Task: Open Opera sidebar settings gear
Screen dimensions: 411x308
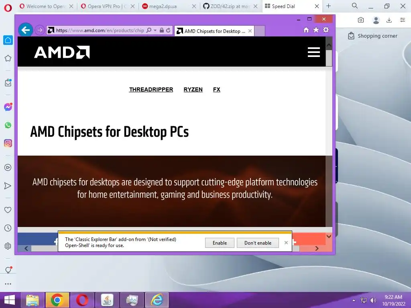Action: [8, 246]
